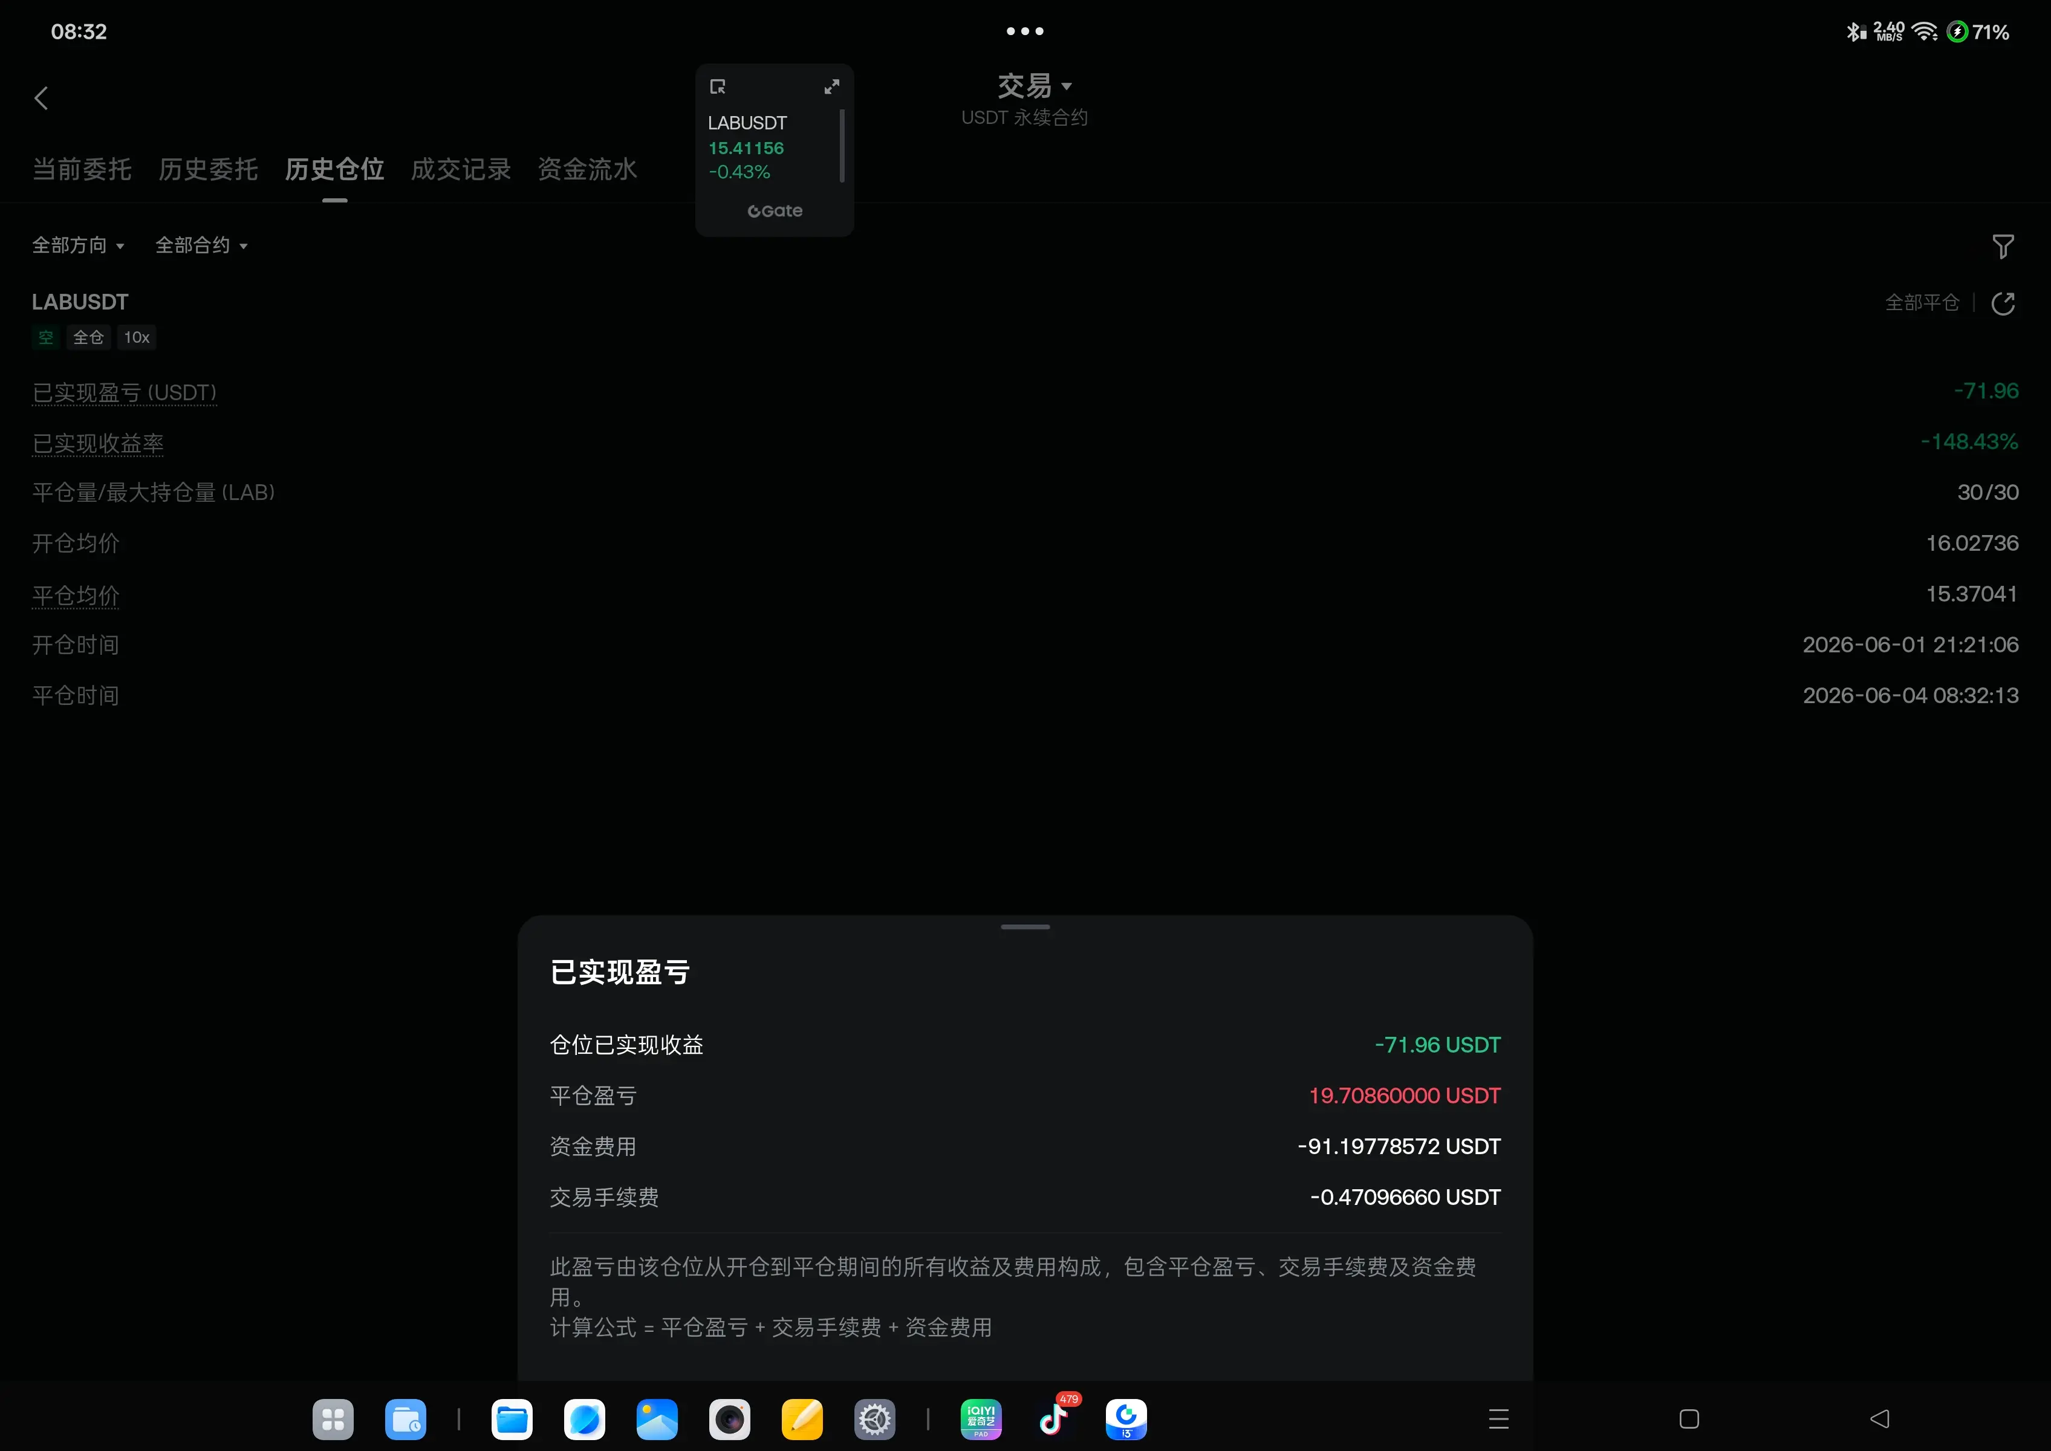This screenshot has height=1451, width=2051.
Task: Expand the 全部合约 contract filter
Action: tap(202, 245)
